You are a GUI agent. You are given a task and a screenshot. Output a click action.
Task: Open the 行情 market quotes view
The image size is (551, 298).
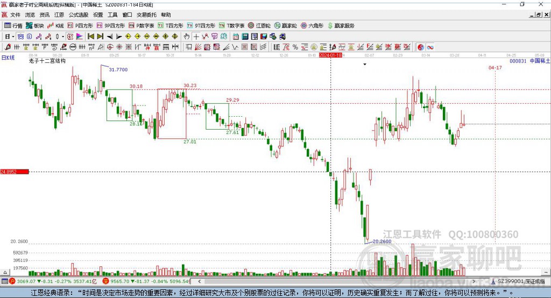coord(13,26)
